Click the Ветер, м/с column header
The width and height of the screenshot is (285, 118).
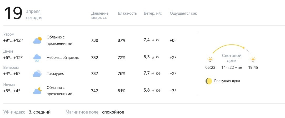click(x=153, y=13)
